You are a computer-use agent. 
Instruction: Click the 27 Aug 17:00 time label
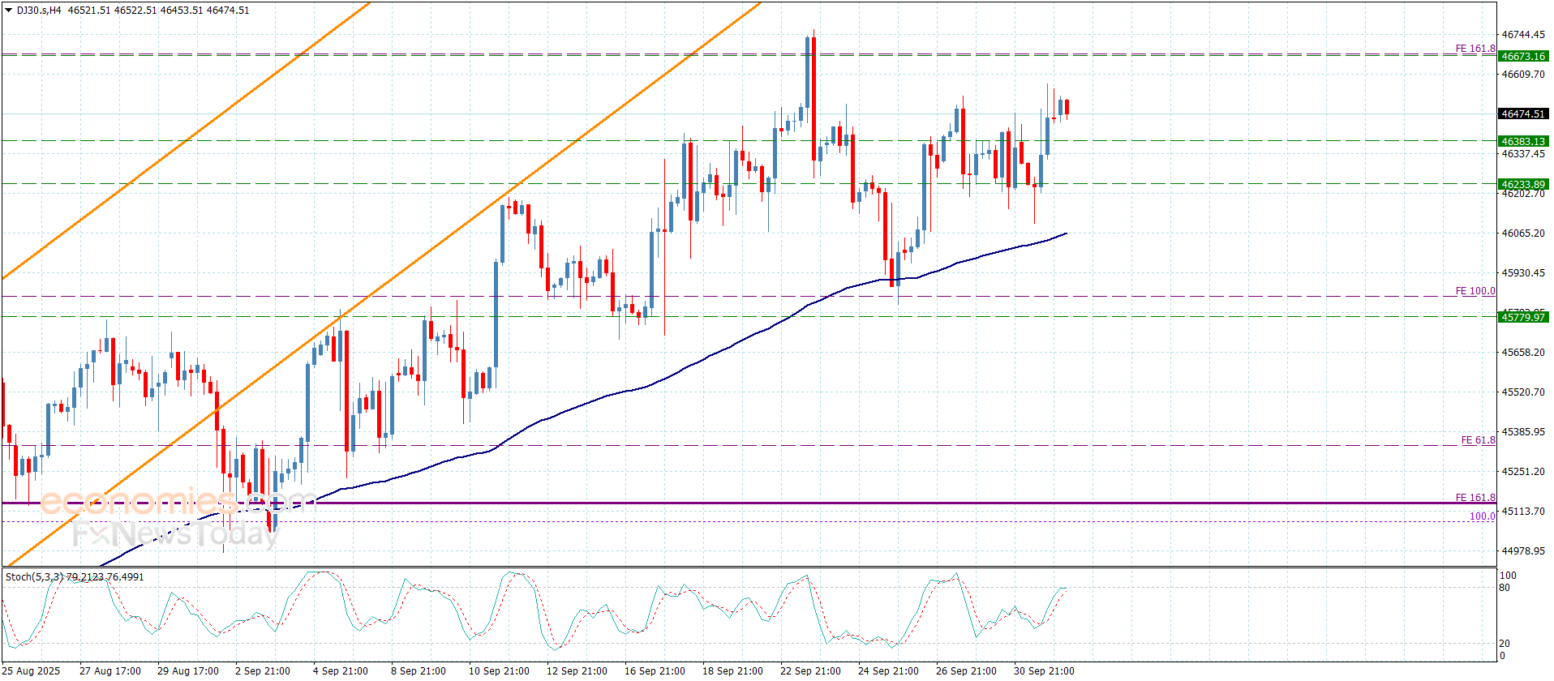[110, 671]
